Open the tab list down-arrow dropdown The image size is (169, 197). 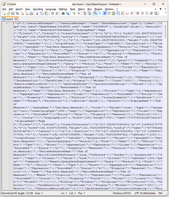[161, 9]
